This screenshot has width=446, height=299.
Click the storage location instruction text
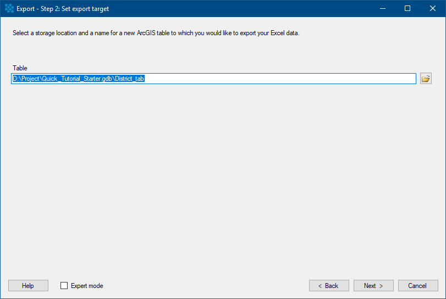click(x=156, y=34)
